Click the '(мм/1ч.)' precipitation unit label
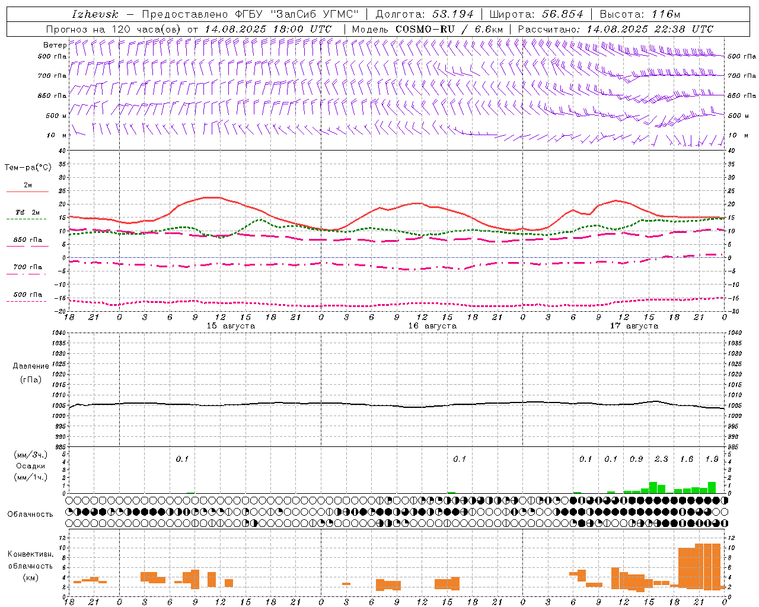The width and height of the screenshot is (759, 607). (31, 477)
